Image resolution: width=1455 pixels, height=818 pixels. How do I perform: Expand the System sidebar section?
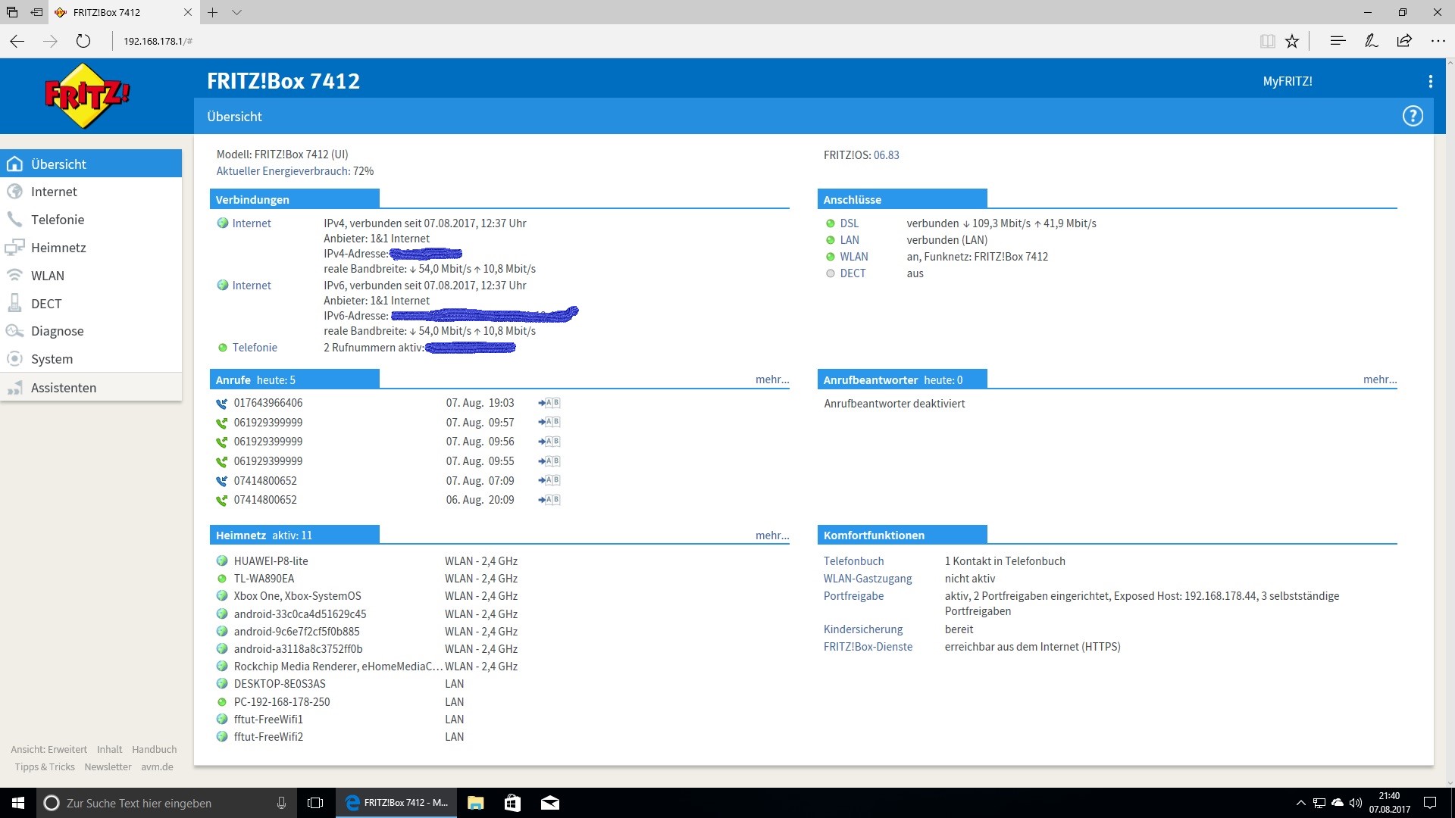(52, 359)
